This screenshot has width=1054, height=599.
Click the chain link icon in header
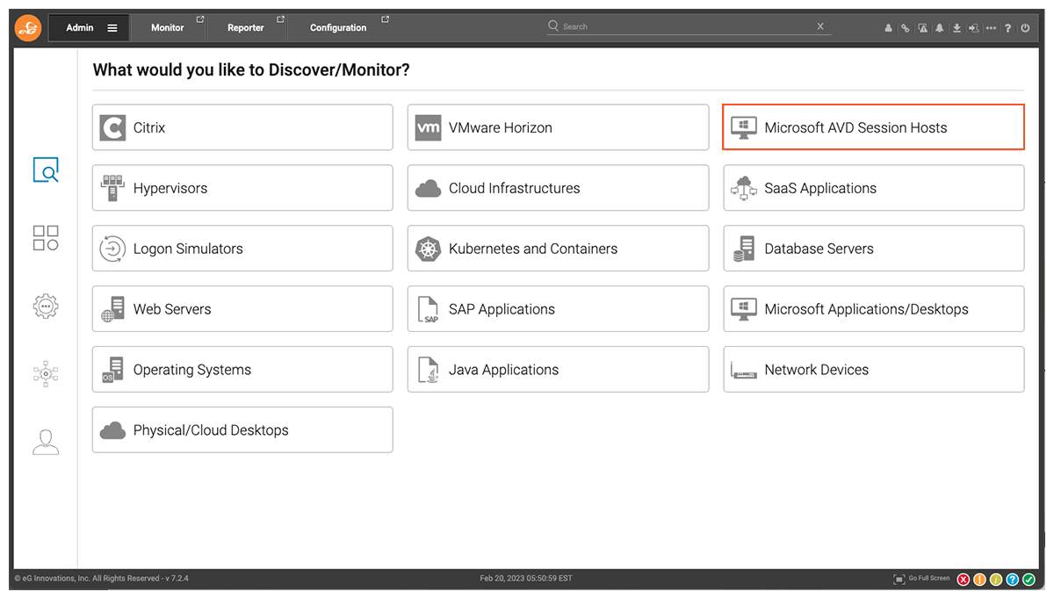tap(906, 28)
